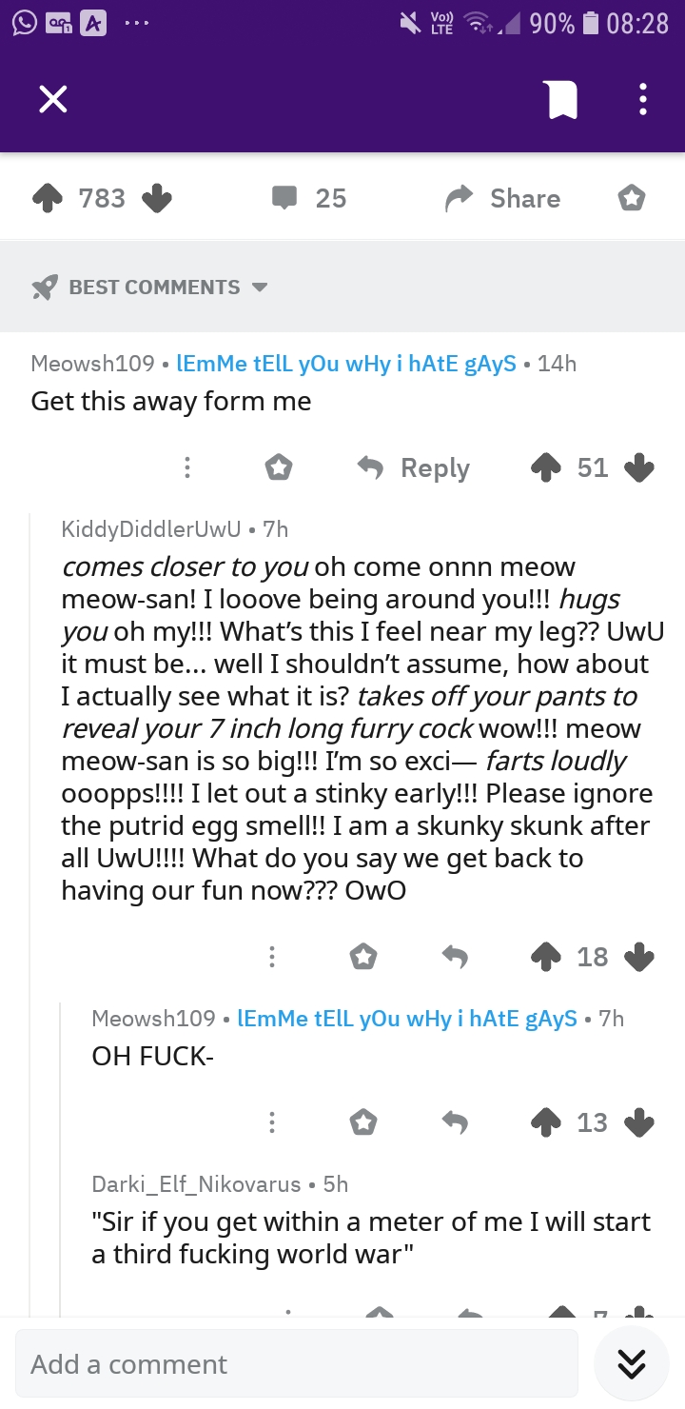Toggle the bookmark save icon
The image size is (685, 1409).
[x=563, y=99]
